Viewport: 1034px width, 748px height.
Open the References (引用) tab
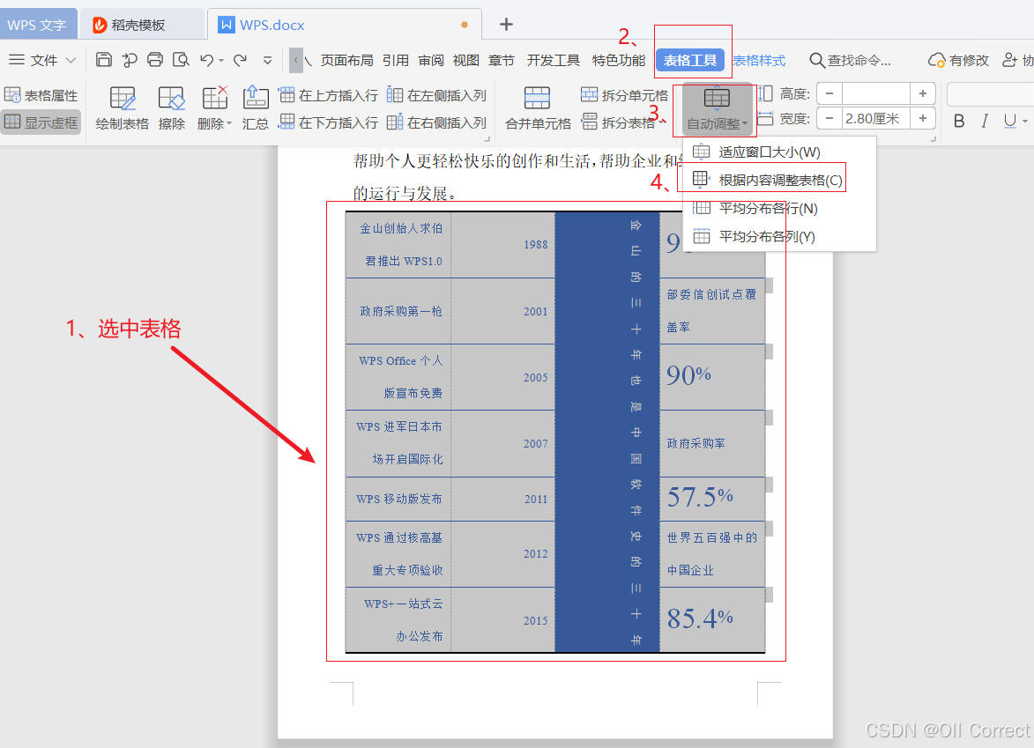tap(396, 61)
